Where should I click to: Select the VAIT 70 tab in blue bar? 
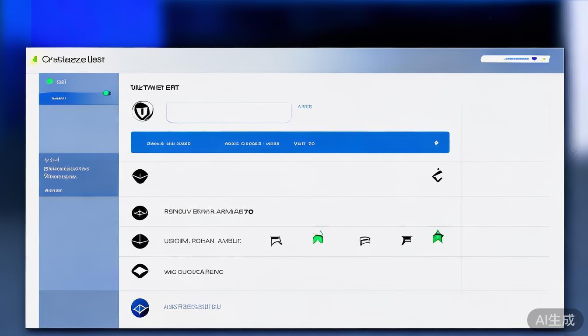(304, 143)
